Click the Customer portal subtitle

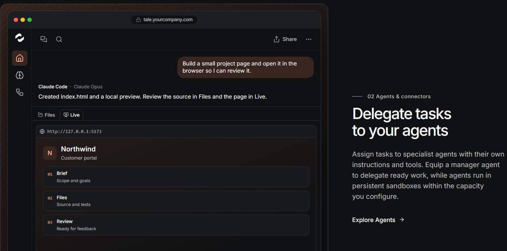pyautogui.click(x=79, y=158)
